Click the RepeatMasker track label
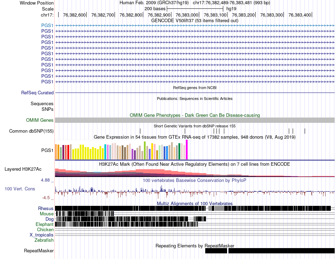This screenshot has height=259, width=335. 39,251
